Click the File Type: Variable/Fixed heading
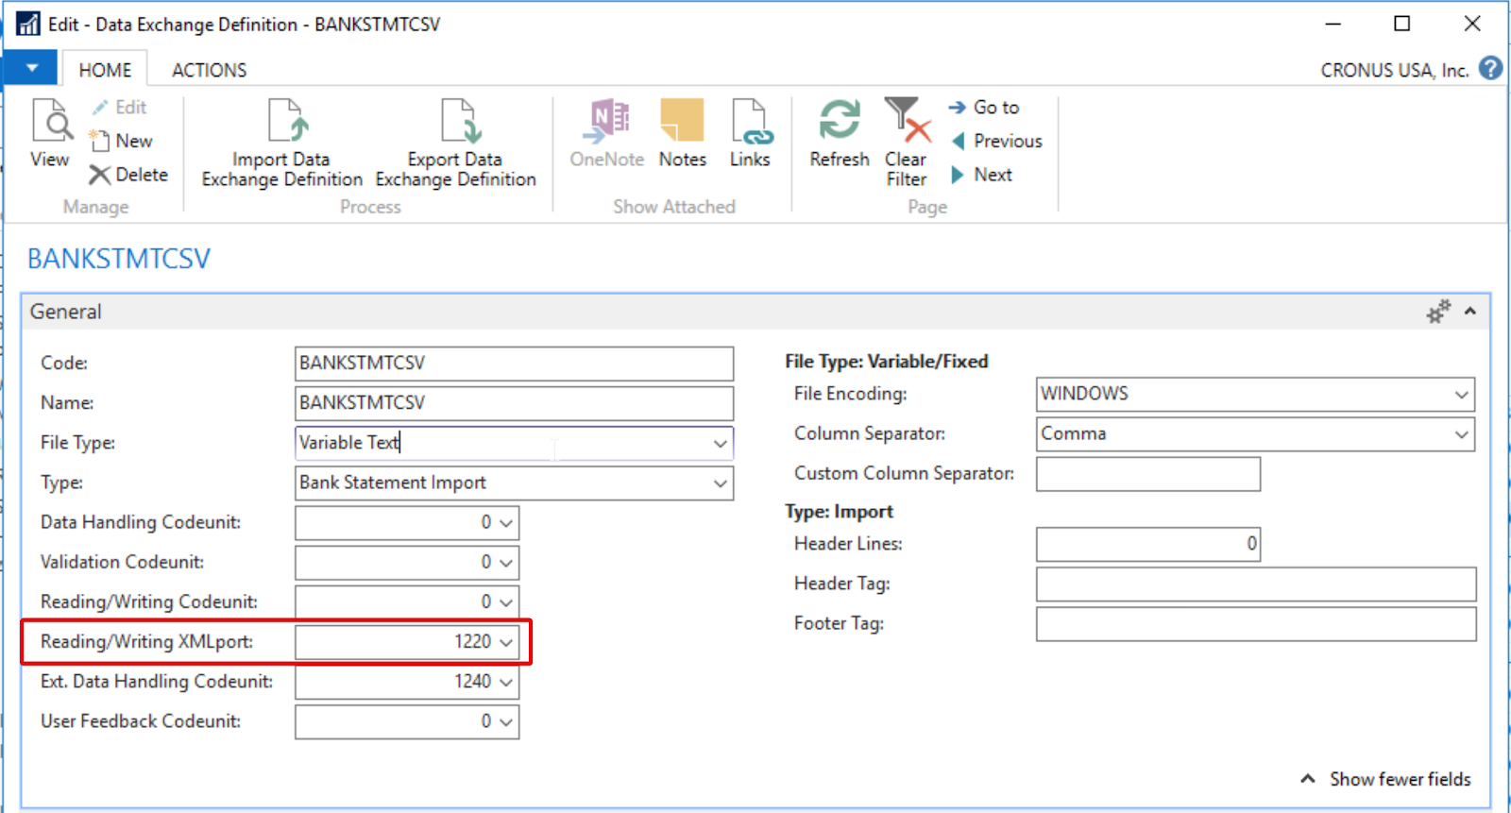This screenshot has height=813, width=1511. coord(886,362)
